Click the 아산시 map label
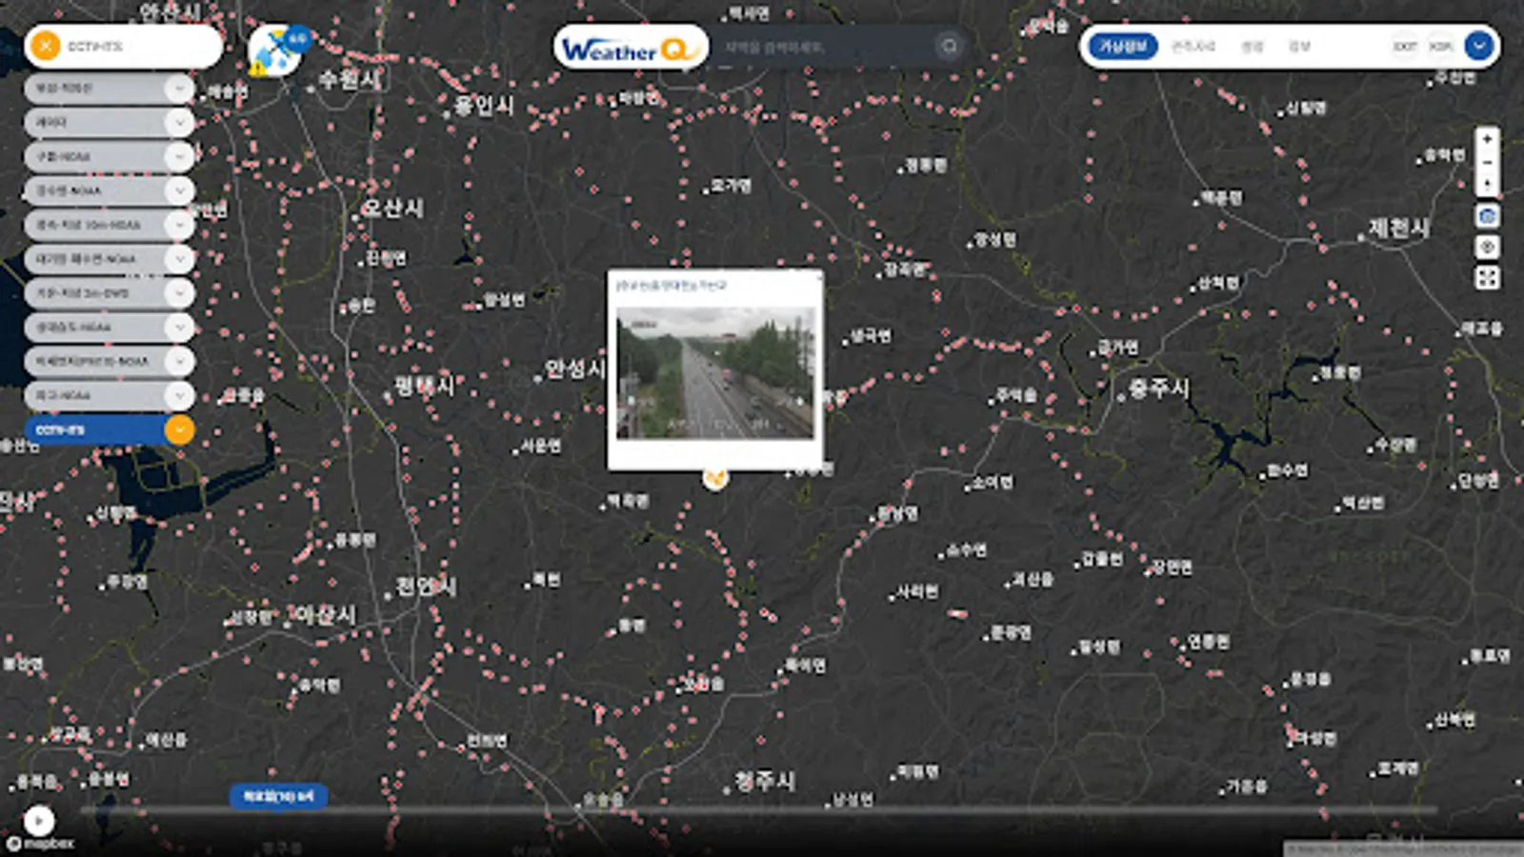Image resolution: width=1524 pixels, height=857 pixels. [326, 615]
